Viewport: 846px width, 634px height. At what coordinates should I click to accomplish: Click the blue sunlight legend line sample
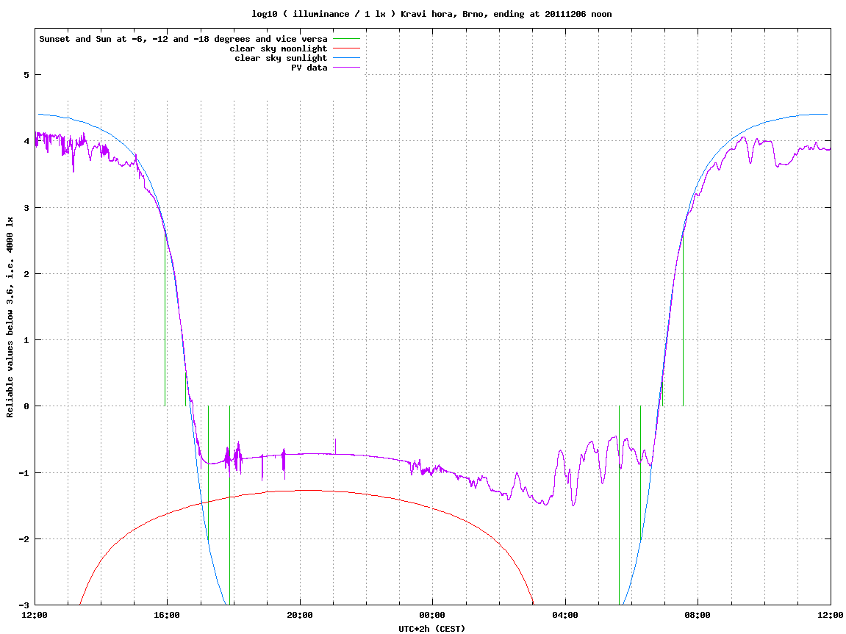point(346,58)
